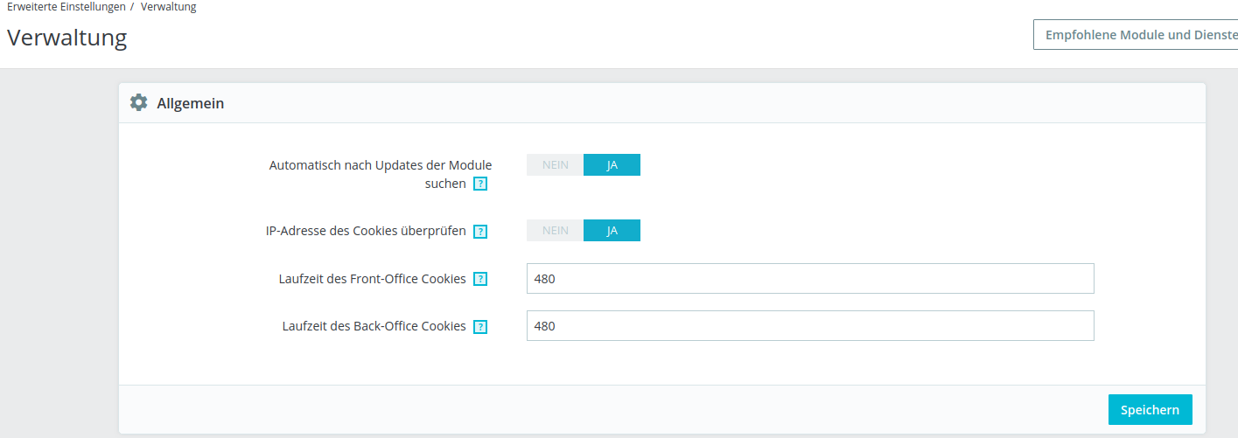Set module update check to NEIN
The height and width of the screenshot is (438, 1238).
[x=555, y=165]
